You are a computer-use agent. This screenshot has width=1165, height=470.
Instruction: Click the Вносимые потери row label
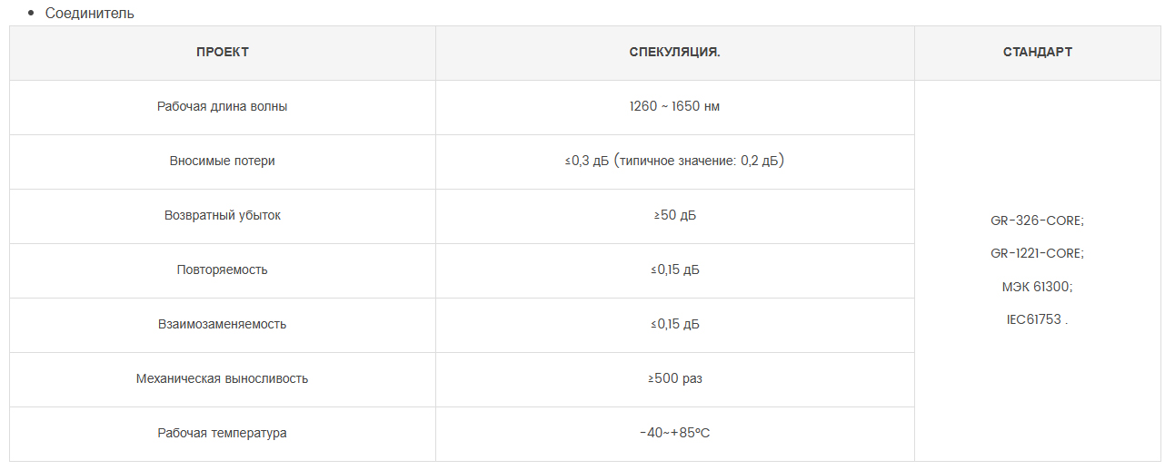coord(223,162)
